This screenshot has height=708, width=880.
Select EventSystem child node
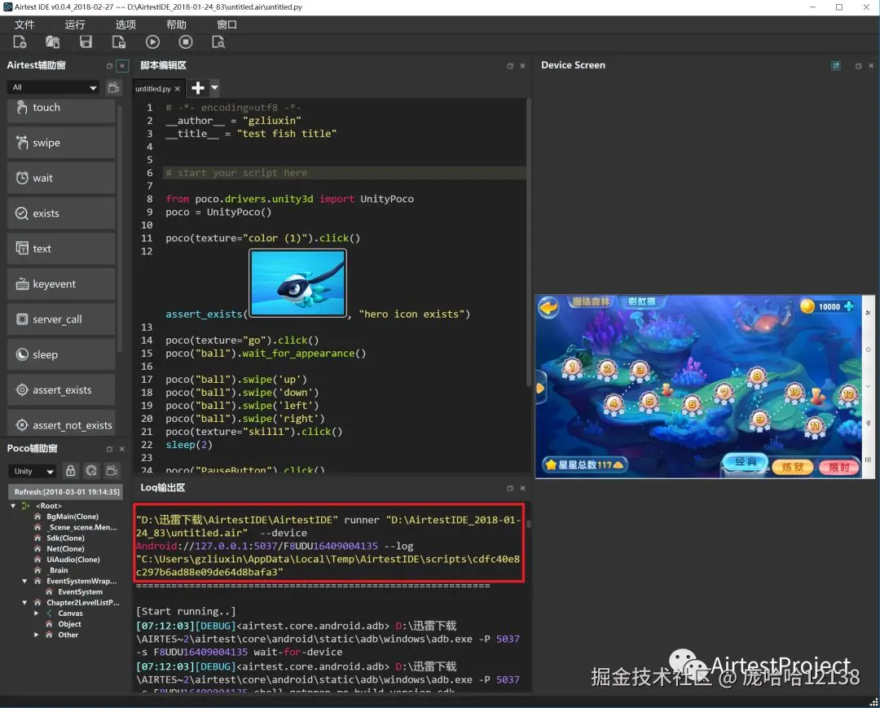tap(80, 591)
